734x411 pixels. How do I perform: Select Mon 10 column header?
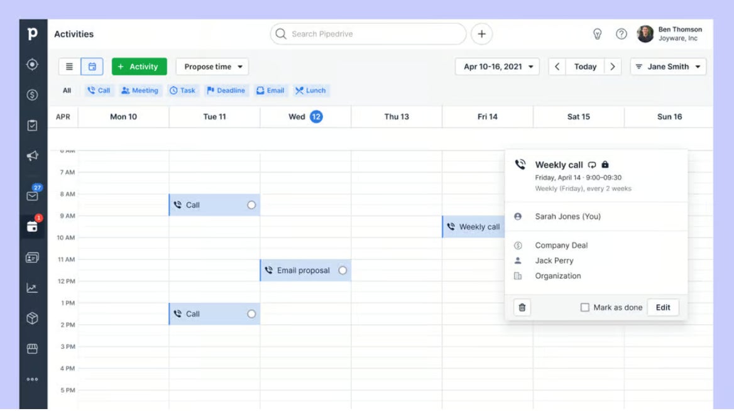coord(124,116)
